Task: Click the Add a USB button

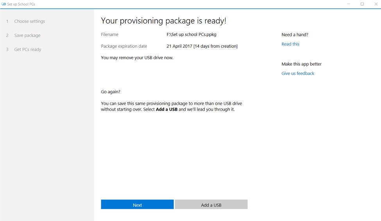Action: pos(211,205)
